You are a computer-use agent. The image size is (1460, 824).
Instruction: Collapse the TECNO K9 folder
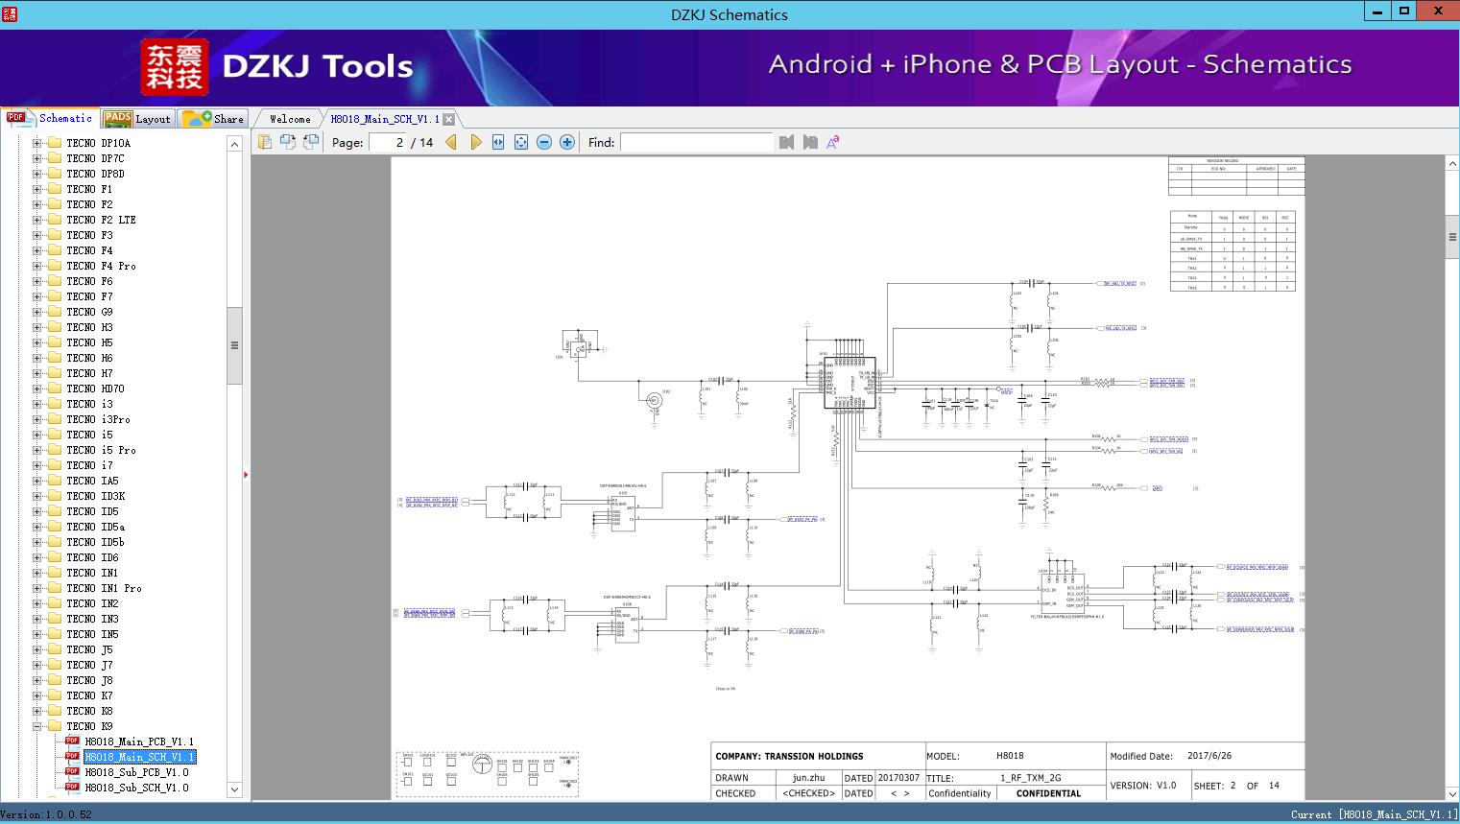[x=36, y=726]
